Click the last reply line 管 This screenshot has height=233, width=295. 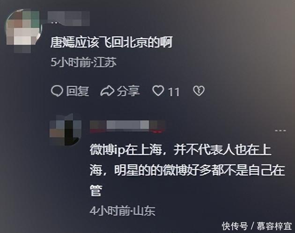pos(96,191)
